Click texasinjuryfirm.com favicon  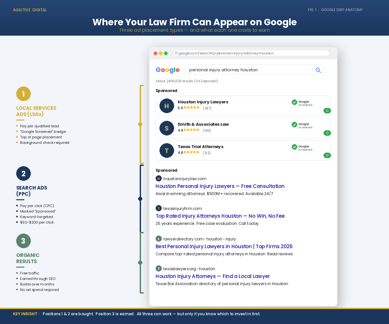click(159, 208)
